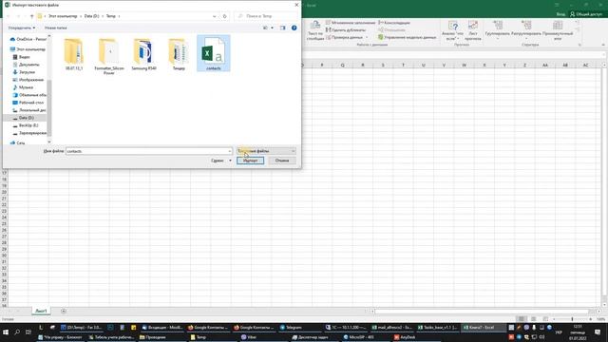Click Temp in the address breadcrumb
The image size is (608, 342).
(x=111, y=16)
